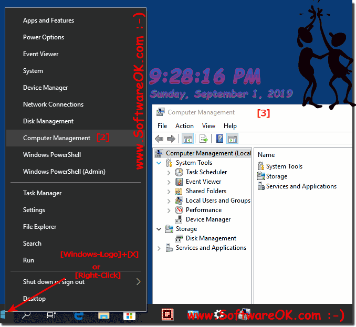Select Disk Management in the console tree
Image resolution: width=356 pixels, height=327 pixels.
211,238
